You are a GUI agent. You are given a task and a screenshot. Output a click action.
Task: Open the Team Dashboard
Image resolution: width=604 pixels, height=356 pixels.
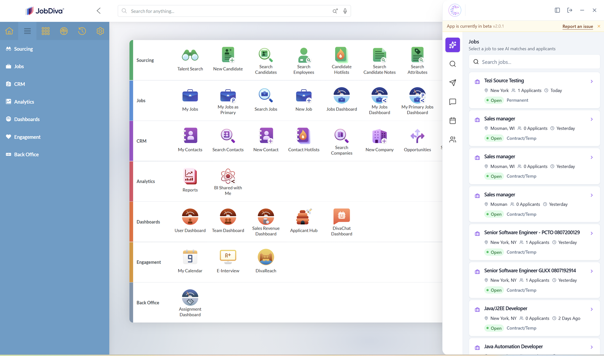coord(228,217)
